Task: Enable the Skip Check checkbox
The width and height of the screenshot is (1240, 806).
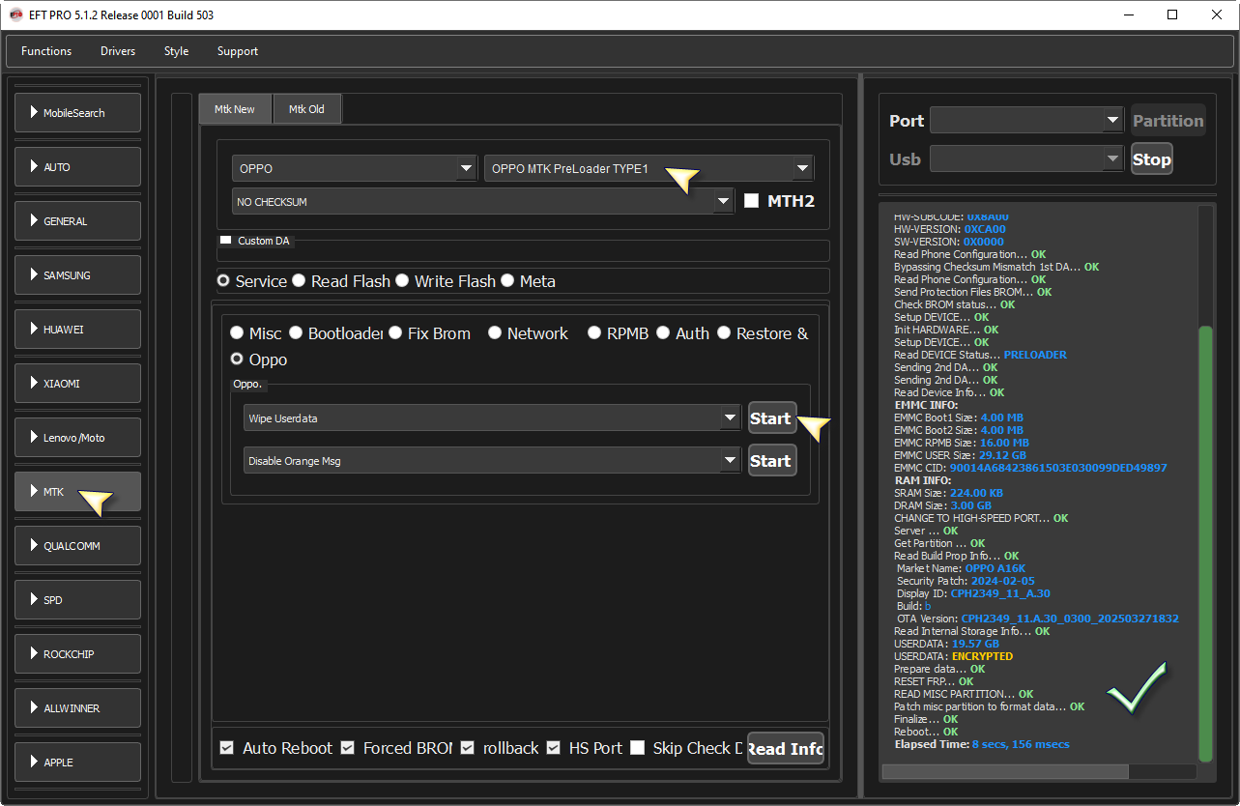Action: coord(638,748)
